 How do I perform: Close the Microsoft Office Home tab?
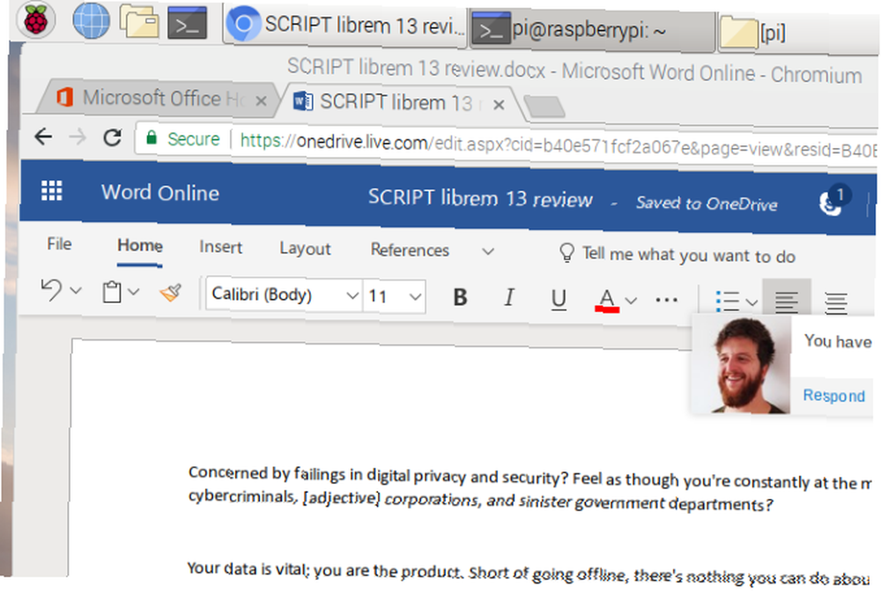click(261, 101)
